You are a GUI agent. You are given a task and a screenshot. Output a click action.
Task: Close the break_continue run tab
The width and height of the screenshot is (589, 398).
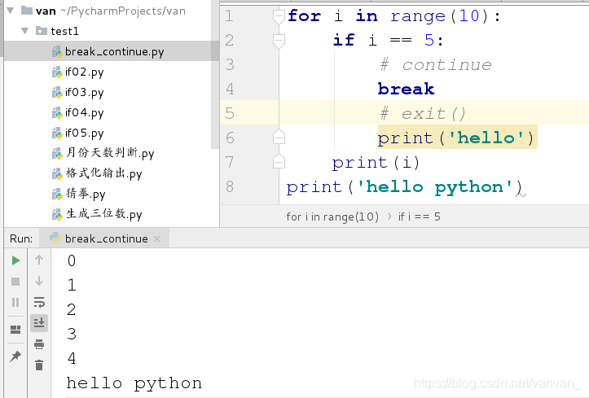[x=157, y=238]
